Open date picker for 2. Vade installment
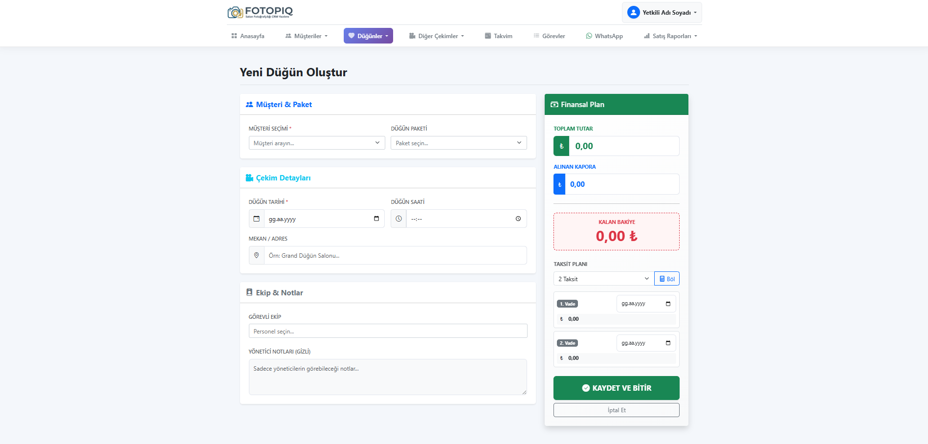Viewport: 928px width, 444px height. point(668,343)
